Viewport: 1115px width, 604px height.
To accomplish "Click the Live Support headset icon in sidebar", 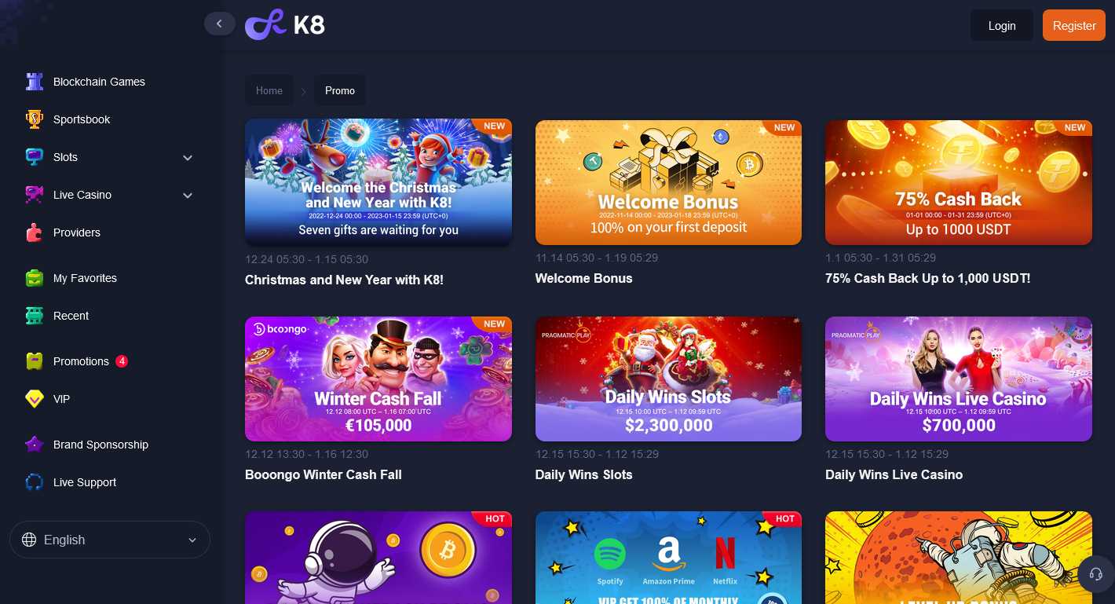I will coord(34,482).
